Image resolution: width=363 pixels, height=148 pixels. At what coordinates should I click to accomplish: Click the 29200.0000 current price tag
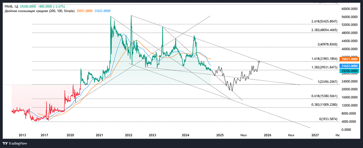349,71
